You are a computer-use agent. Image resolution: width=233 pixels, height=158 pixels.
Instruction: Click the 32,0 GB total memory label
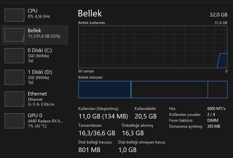point(219,15)
